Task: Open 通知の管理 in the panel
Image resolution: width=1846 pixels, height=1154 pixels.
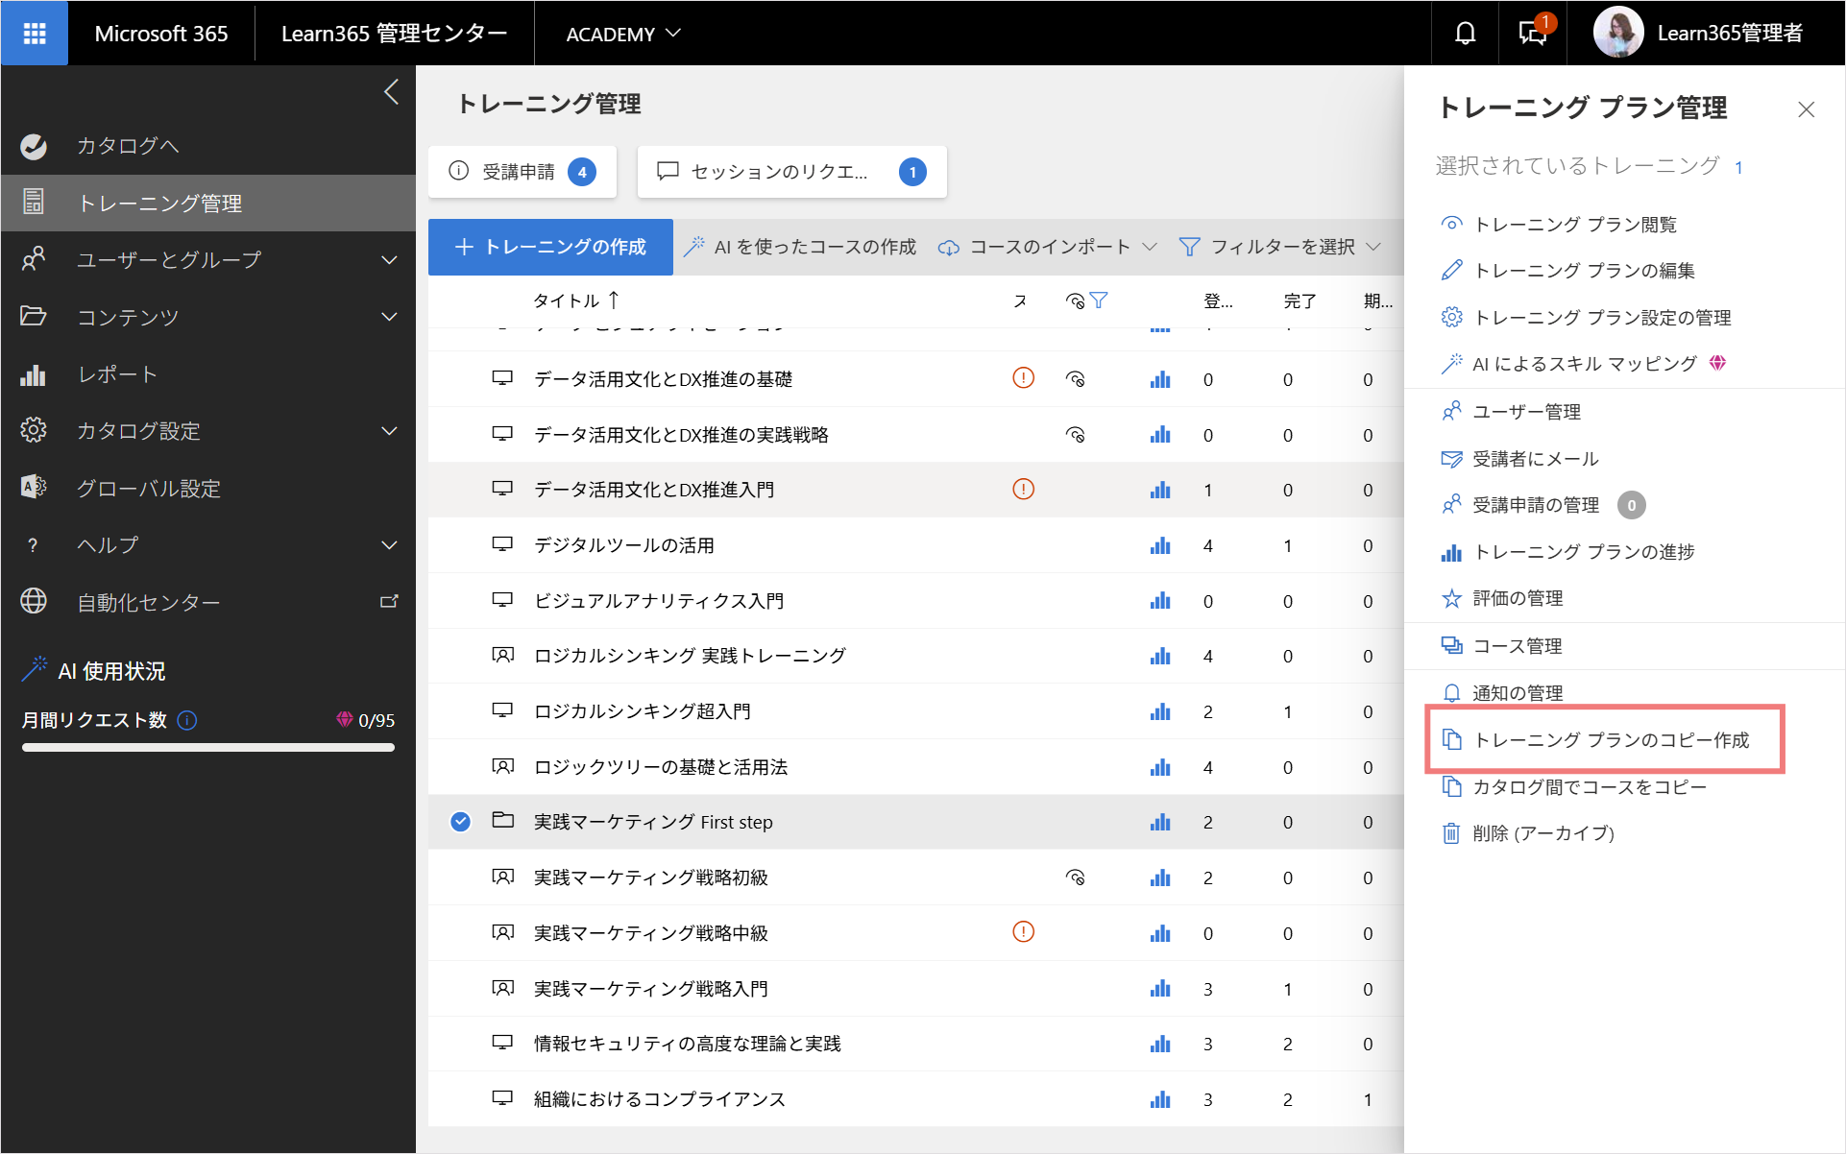Action: (1502, 692)
